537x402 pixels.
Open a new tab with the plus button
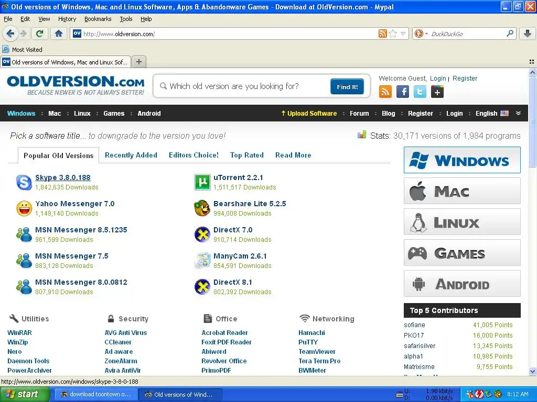[138, 62]
